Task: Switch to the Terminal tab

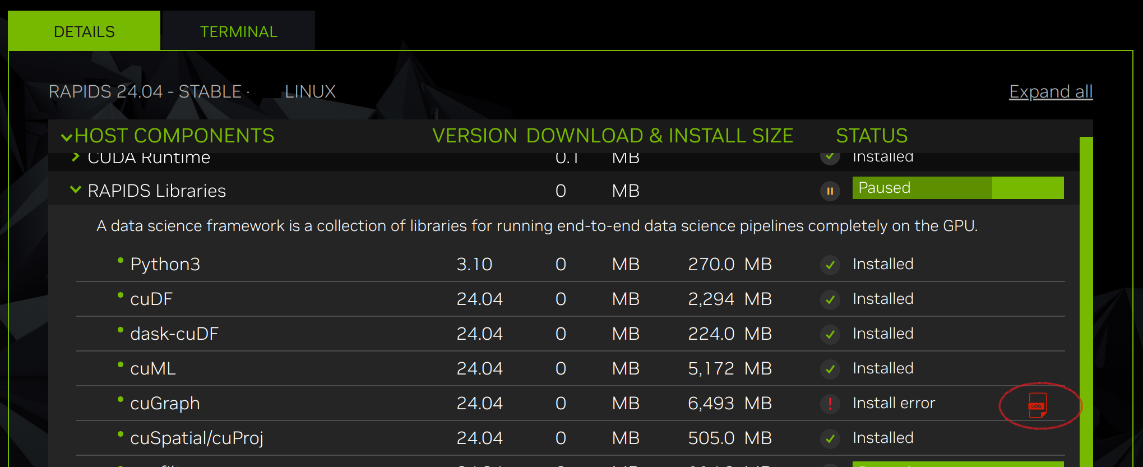Action: (238, 31)
